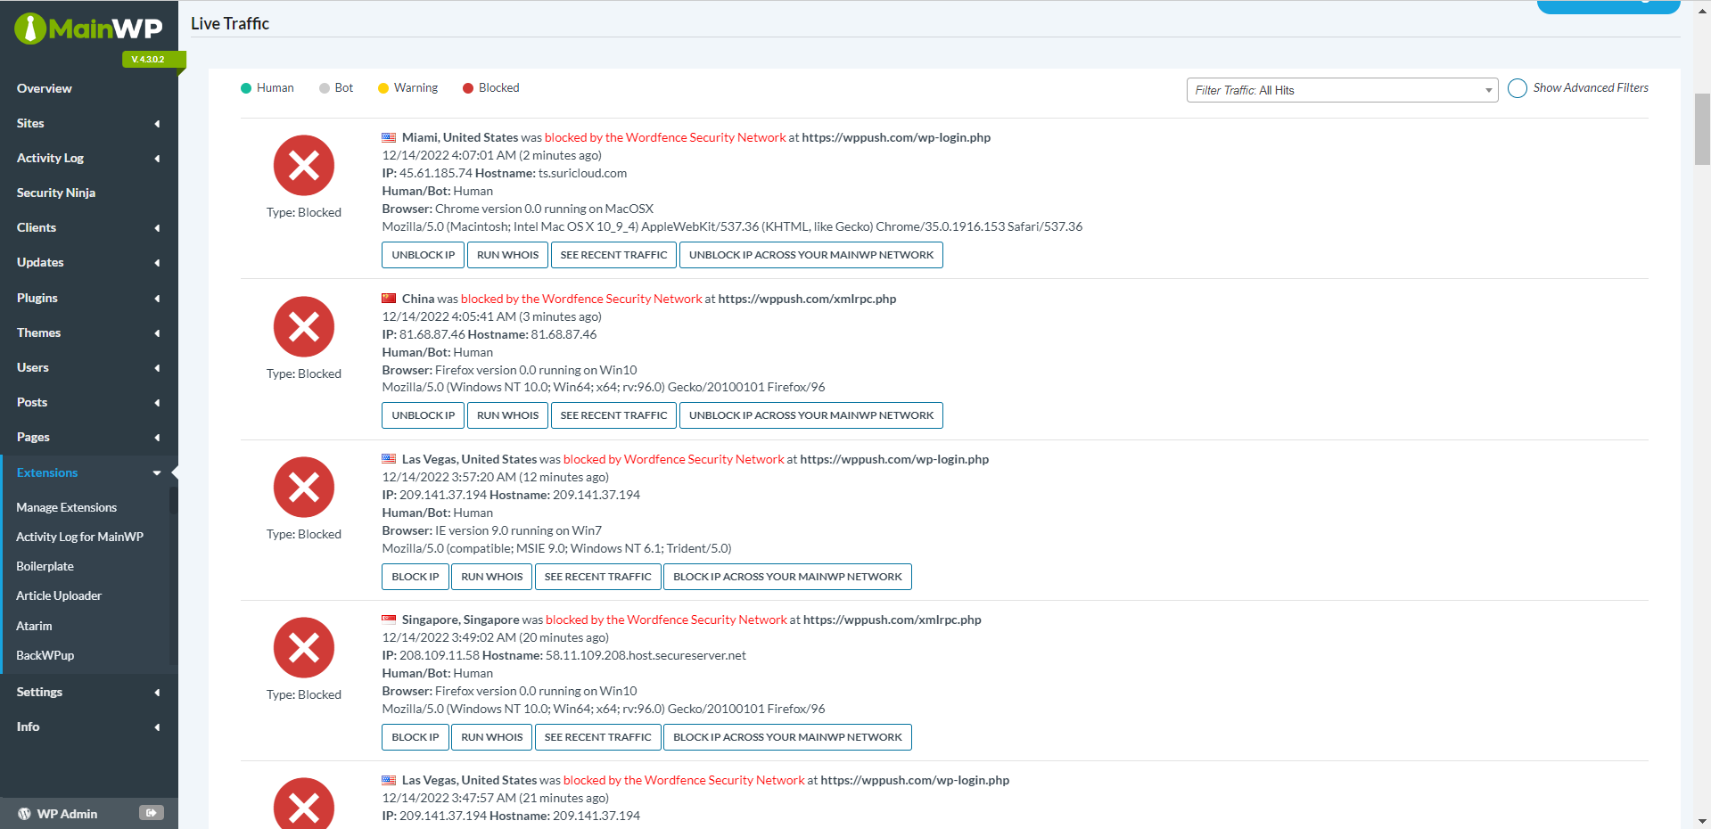The width and height of the screenshot is (1711, 829).
Task: Run Whois for 3:57:20 Las Vegas entry
Action: [x=491, y=577]
